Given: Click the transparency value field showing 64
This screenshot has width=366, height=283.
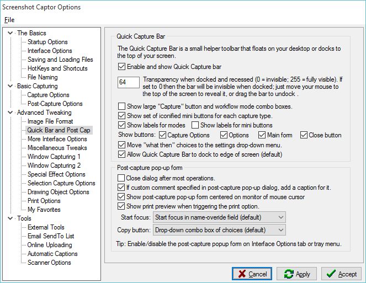Looking at the screenshot, I should click(x=129, y=82).
